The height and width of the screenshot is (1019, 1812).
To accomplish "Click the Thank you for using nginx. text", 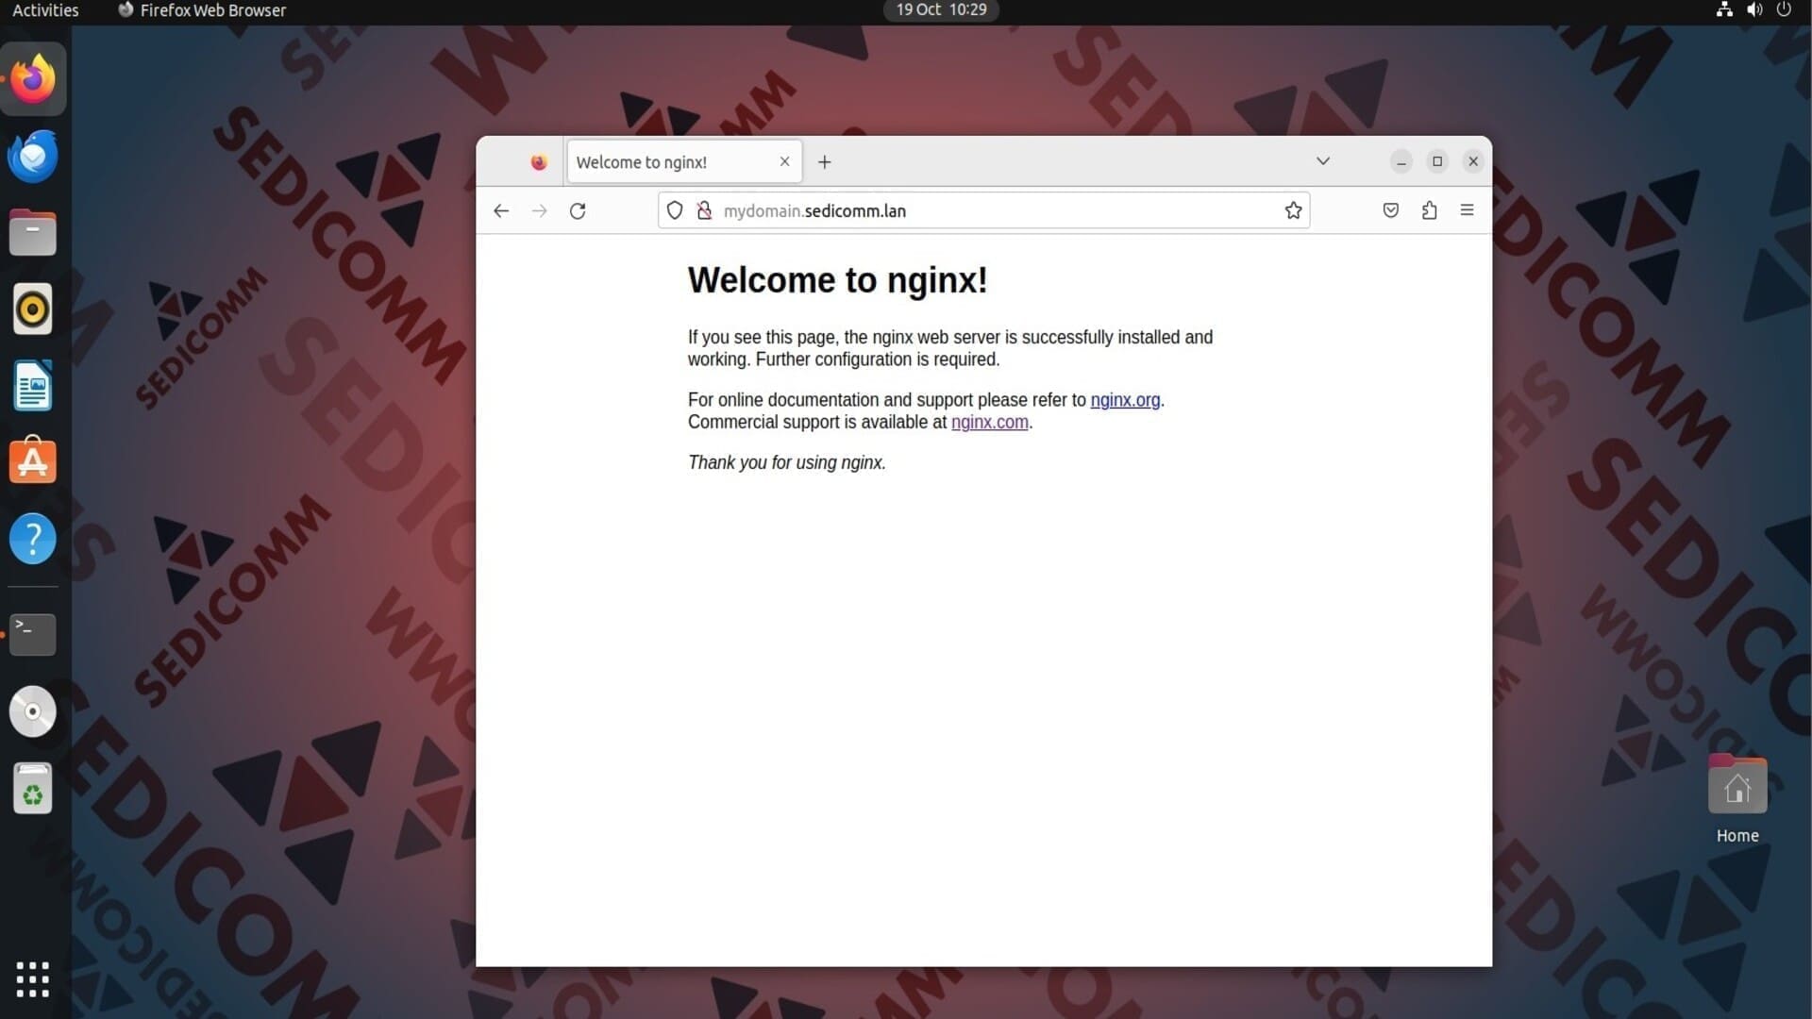I will pos(786,462).
